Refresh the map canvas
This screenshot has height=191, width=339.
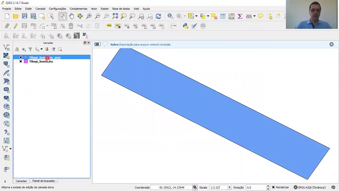click(158, 16)
